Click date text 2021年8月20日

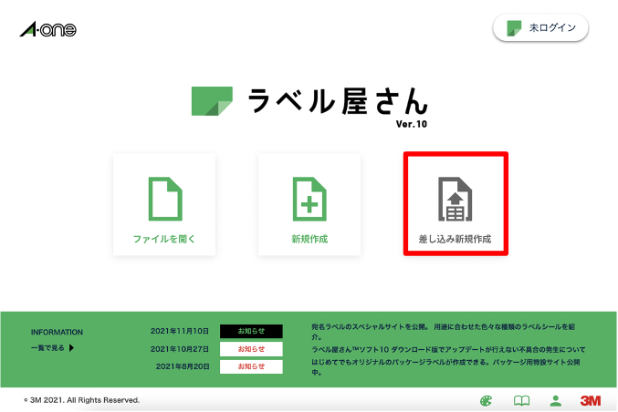(183, 366)
